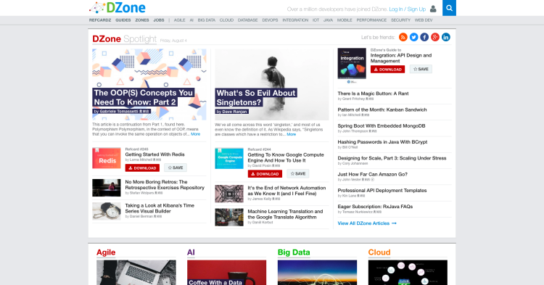Open Taking a Look at Kibana's Time Series title
This screenshot has width=544, height=285.
(x=160, y=208)
